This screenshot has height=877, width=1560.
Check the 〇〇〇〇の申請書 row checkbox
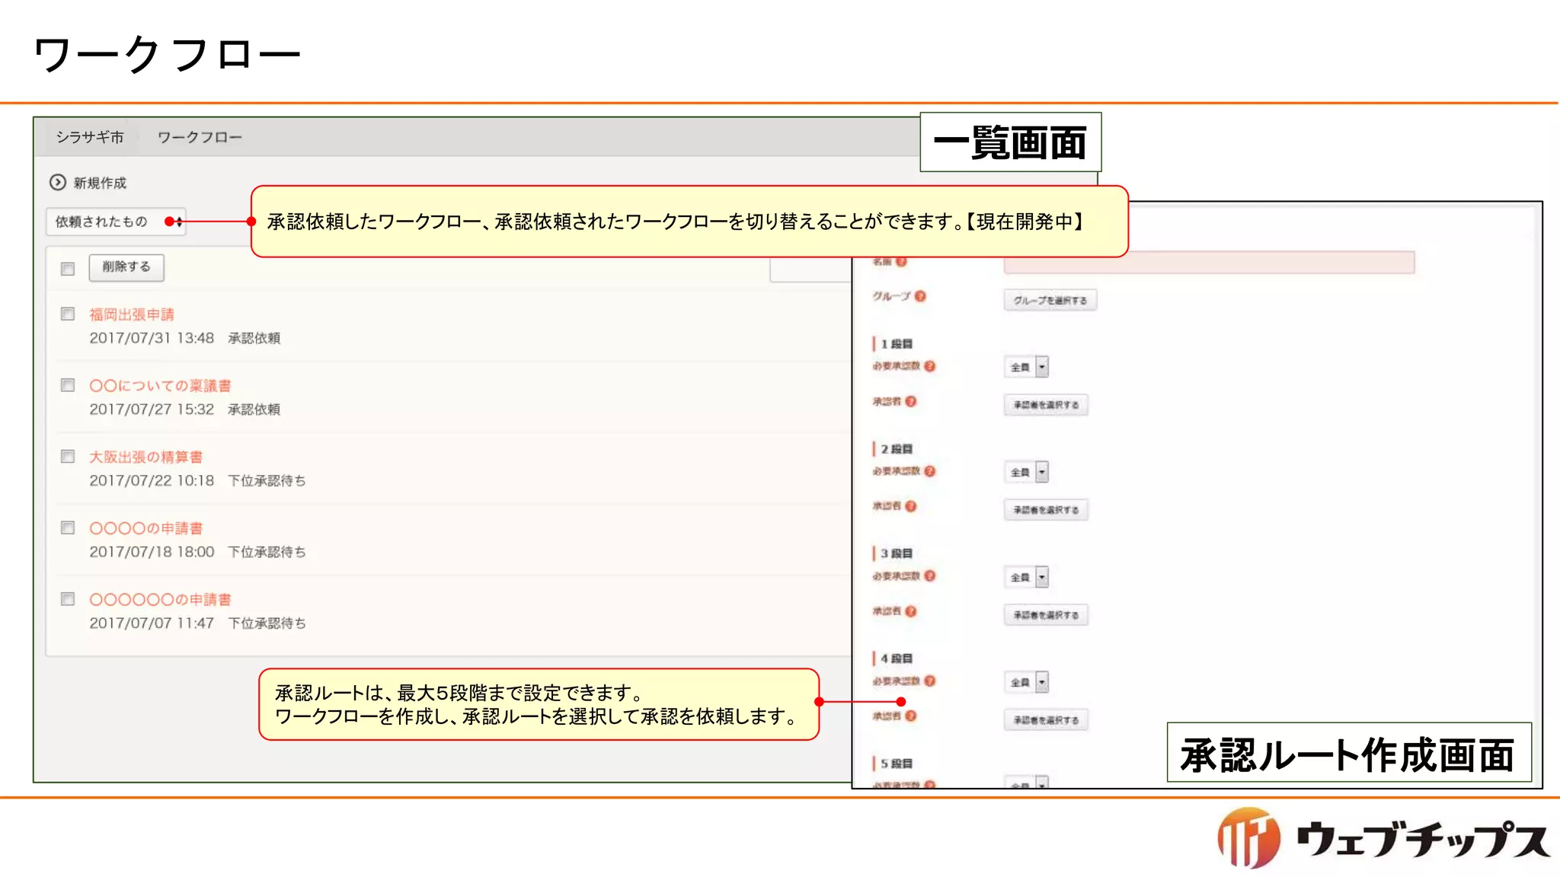point(68,528)
